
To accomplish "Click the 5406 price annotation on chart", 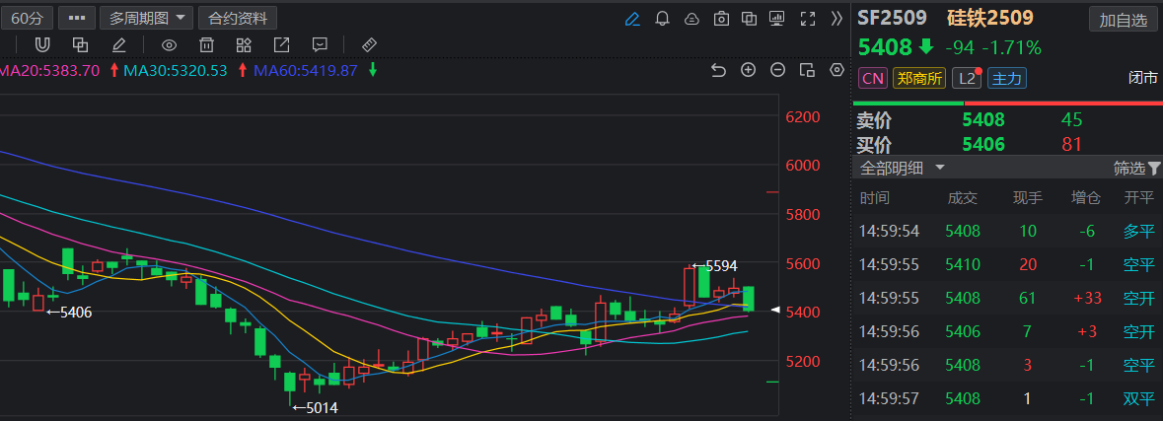I will click(69, 312).
